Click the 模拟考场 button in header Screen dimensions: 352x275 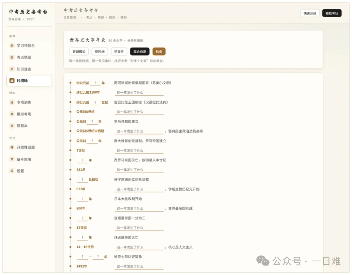(x=332, y=13)
